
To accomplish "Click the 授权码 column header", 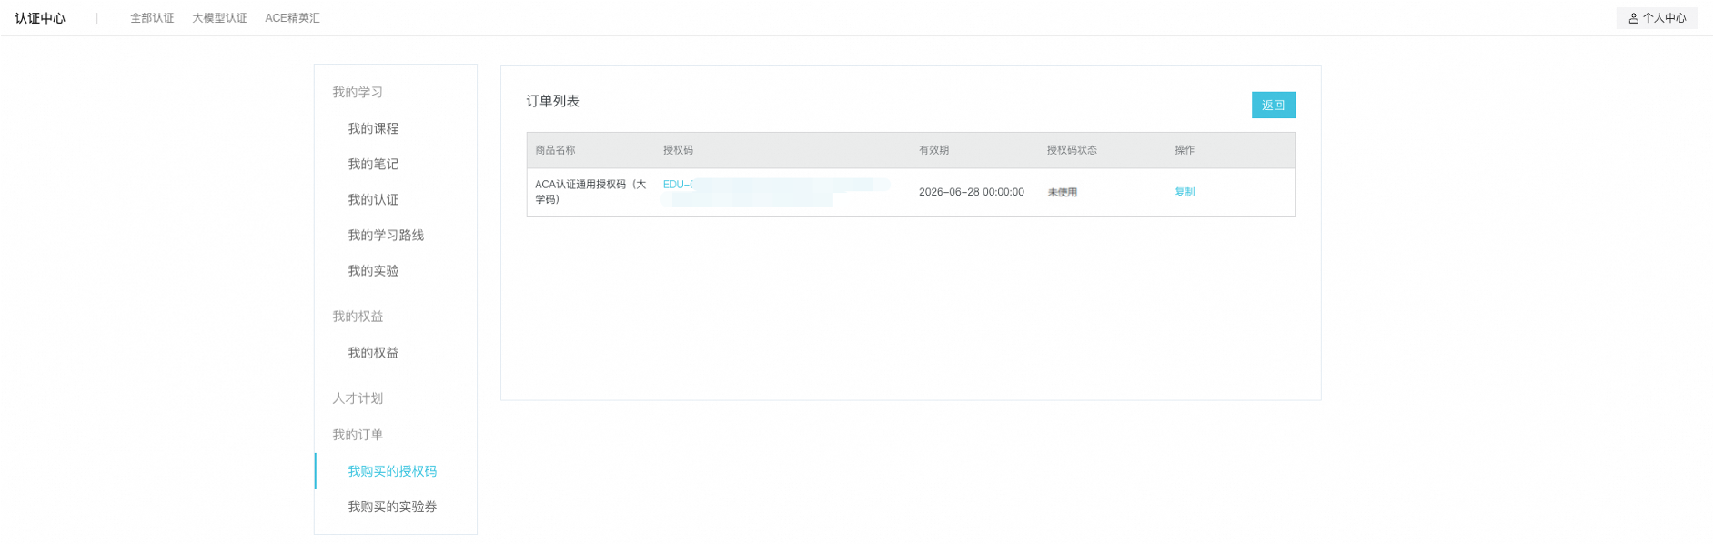I will coord(678,150).
